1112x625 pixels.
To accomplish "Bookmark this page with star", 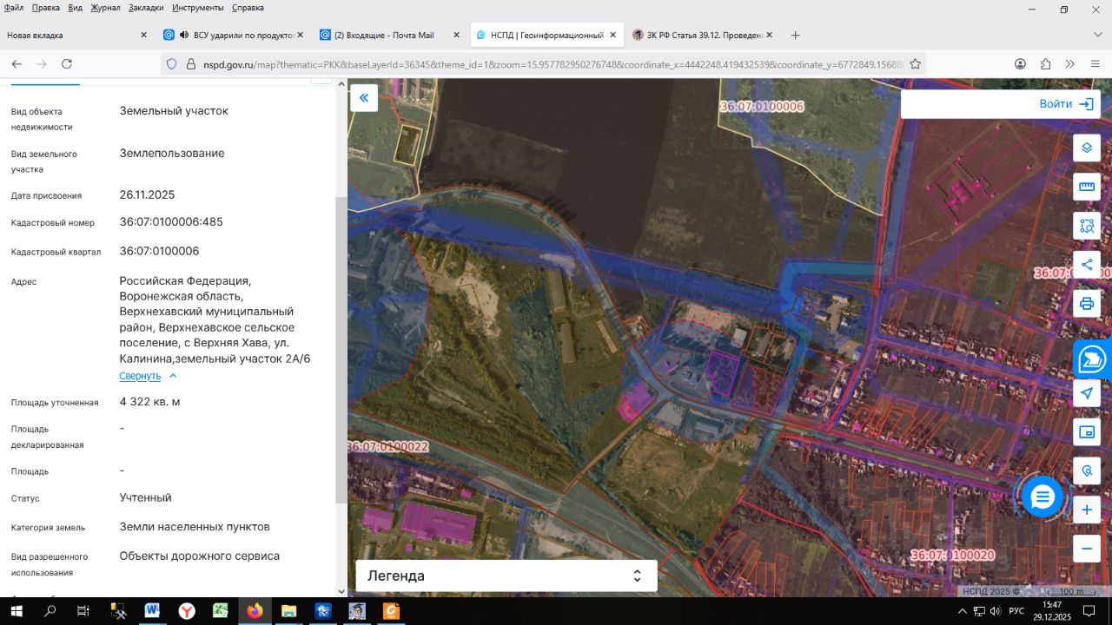I will point(915,64).
